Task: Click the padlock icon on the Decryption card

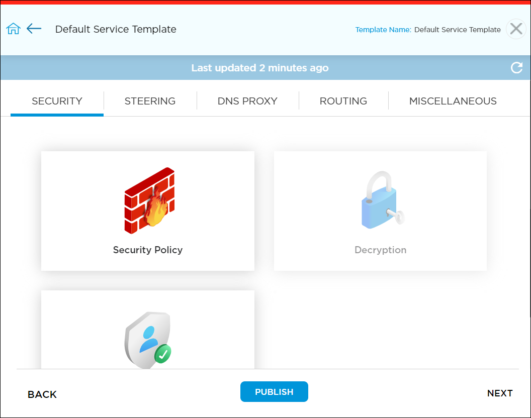Action: tap(380, 199)
